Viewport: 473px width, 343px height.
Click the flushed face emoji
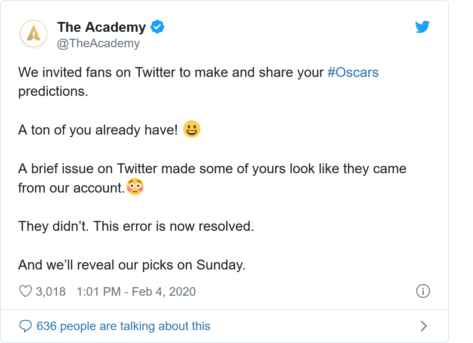[x=135, y=187]
